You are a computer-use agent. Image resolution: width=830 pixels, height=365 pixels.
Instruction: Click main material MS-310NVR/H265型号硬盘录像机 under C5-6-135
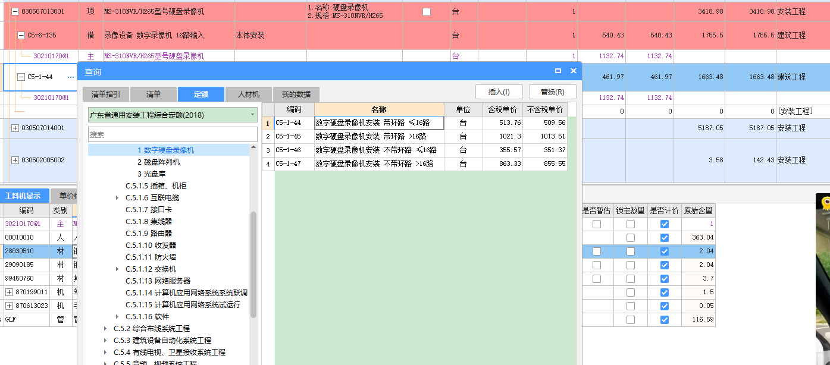[154, 56]
